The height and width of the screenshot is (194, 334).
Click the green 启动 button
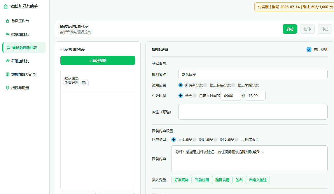point(290,29)
